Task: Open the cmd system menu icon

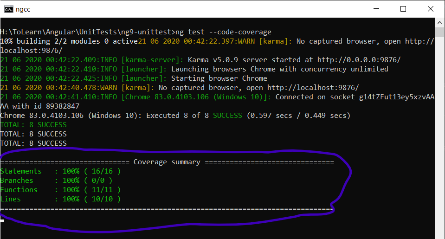Action: point(8,9)
